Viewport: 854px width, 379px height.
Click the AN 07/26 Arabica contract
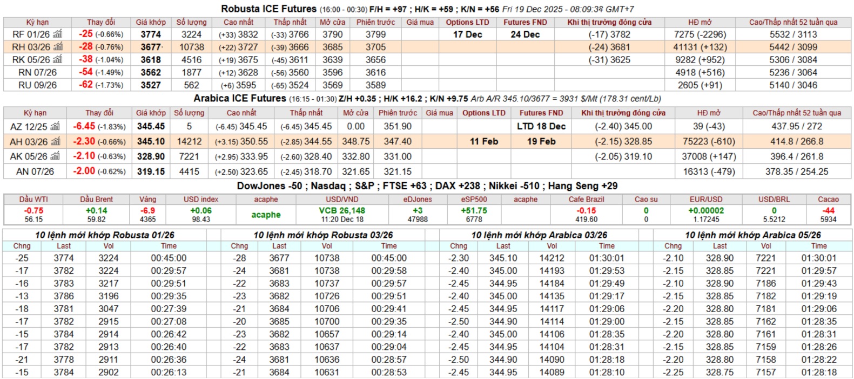click(35, 171)
